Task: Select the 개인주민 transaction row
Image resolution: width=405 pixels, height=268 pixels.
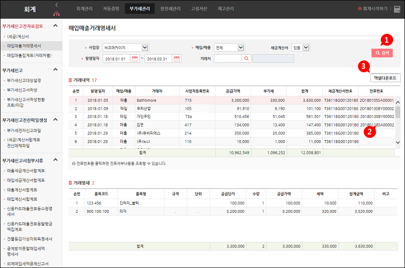Action: (x=231, y=117)
